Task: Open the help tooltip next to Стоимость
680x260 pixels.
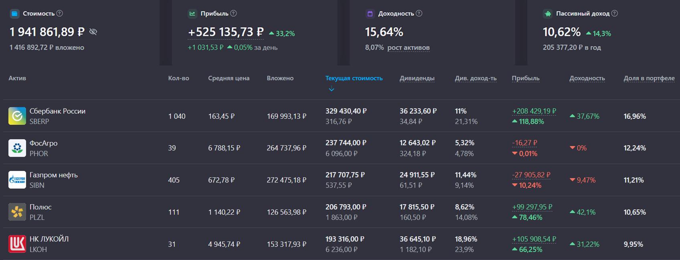Action: (60, 13)
